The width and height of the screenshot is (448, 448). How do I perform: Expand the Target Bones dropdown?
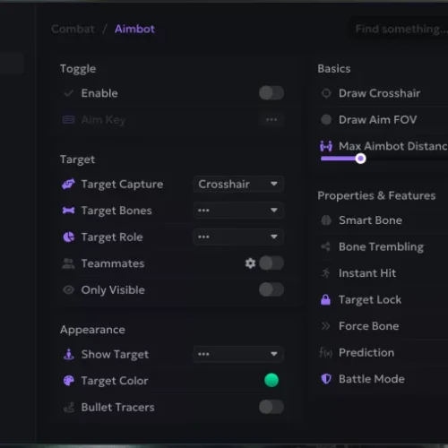tap(238, 211)
